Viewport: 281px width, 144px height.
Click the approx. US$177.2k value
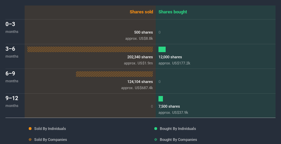tap(174, 63)
